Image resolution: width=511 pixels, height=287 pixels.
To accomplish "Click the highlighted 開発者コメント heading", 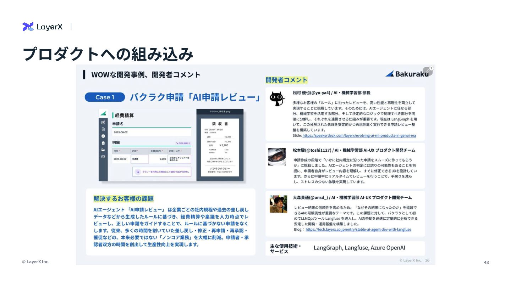I will (286, 80).
